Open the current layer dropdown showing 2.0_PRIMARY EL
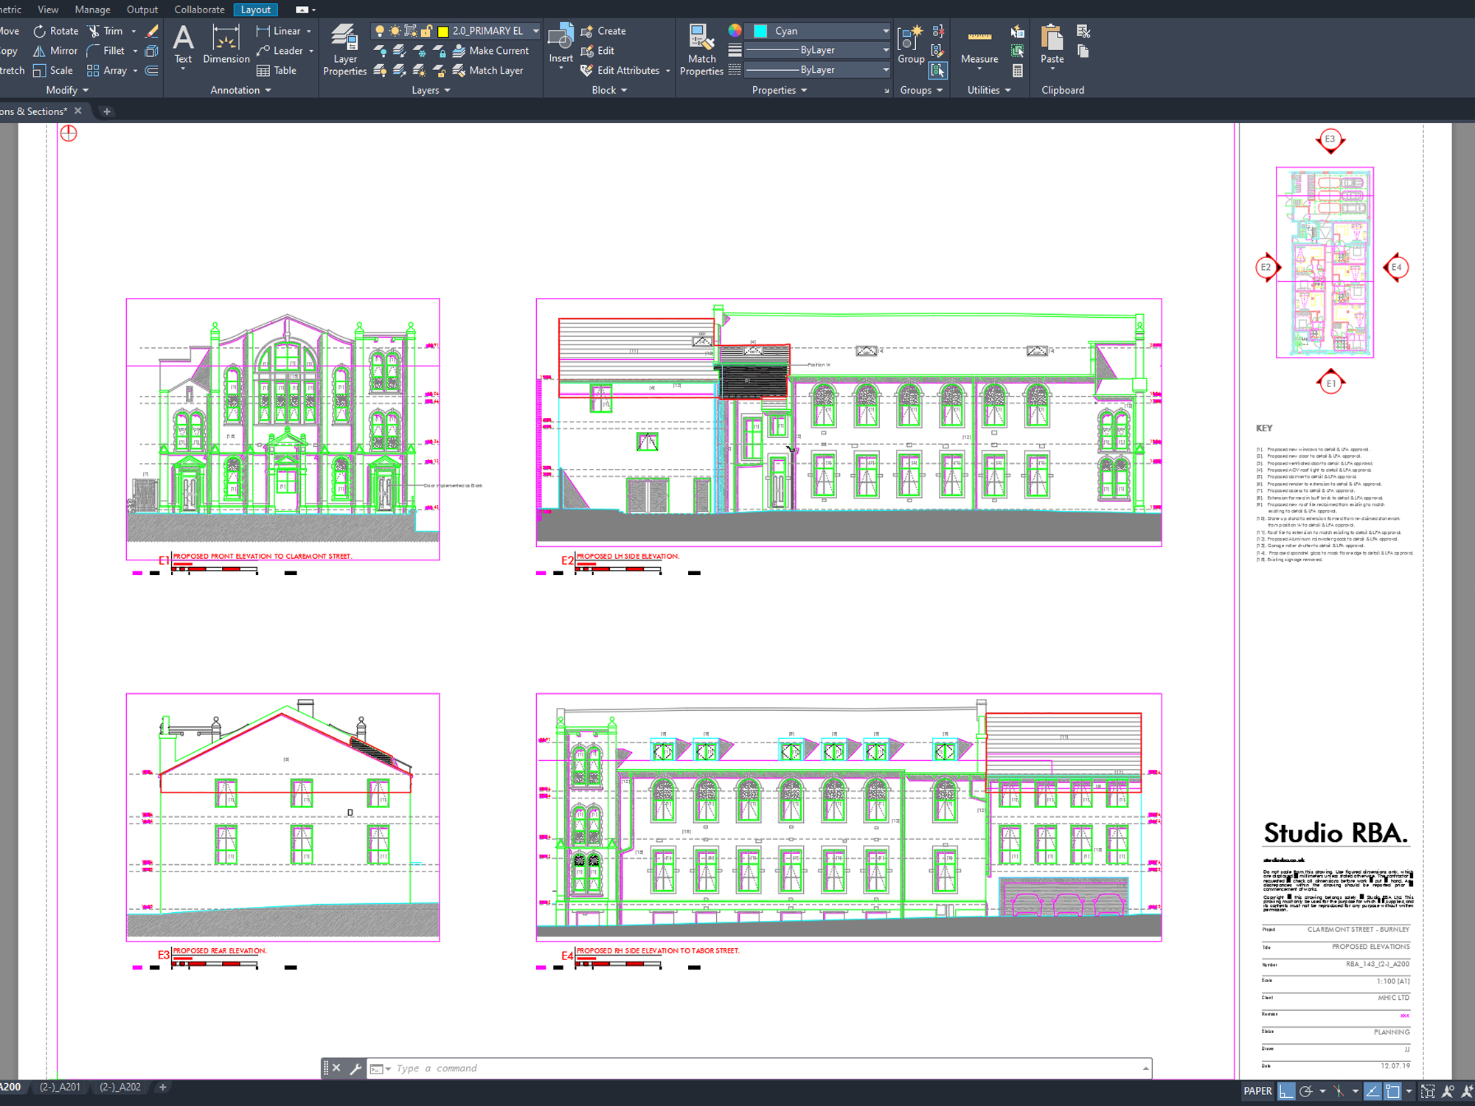 pyautogui.click(x=536, y=31)
